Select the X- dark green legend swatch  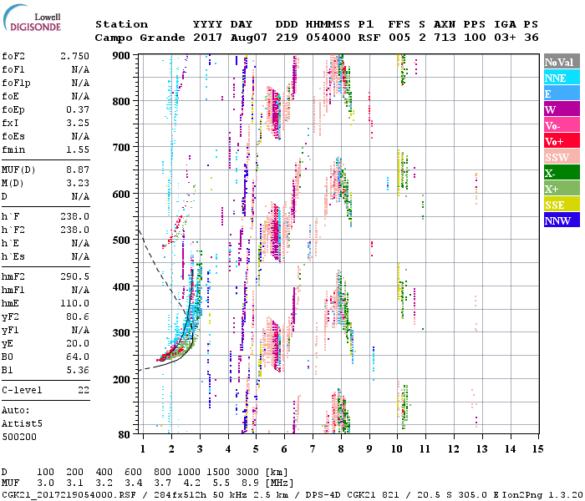[x=561, y=173]
